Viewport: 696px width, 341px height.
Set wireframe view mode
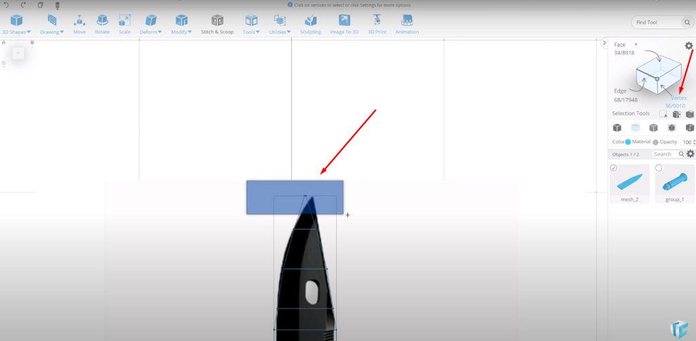coord(636,128)
